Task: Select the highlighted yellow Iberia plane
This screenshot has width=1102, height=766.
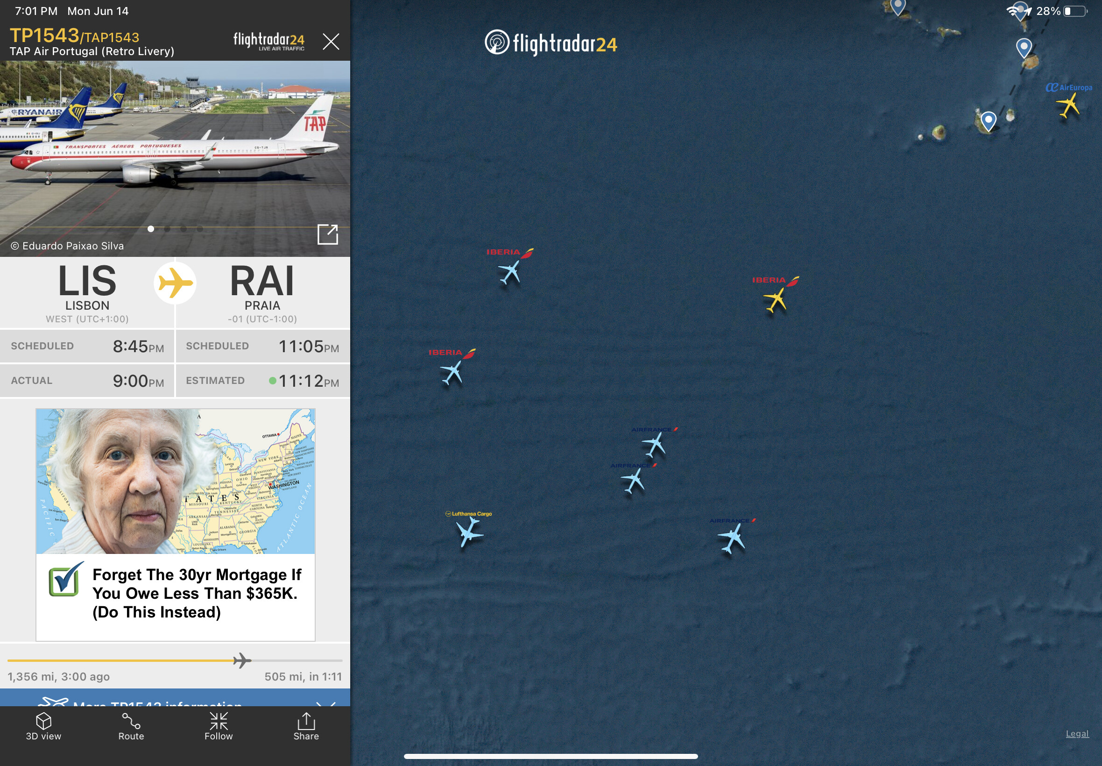Action: pos(775,300)
